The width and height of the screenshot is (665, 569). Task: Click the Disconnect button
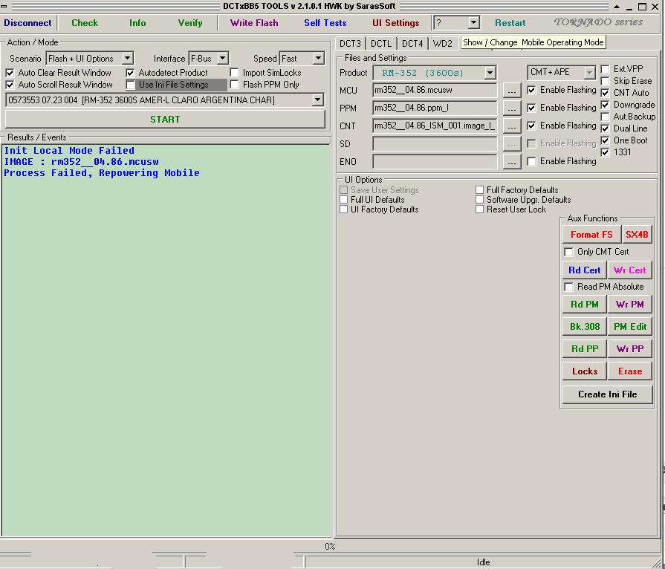[27, 23]
